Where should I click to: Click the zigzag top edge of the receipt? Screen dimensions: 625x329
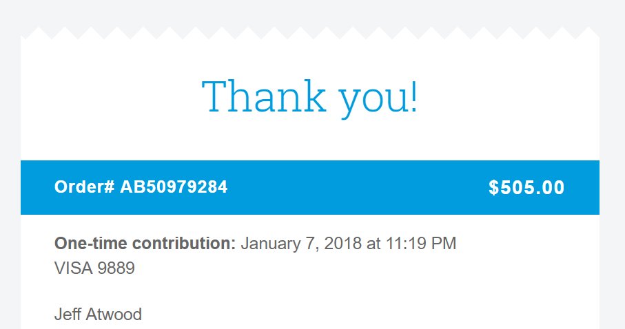click(310, 33)
